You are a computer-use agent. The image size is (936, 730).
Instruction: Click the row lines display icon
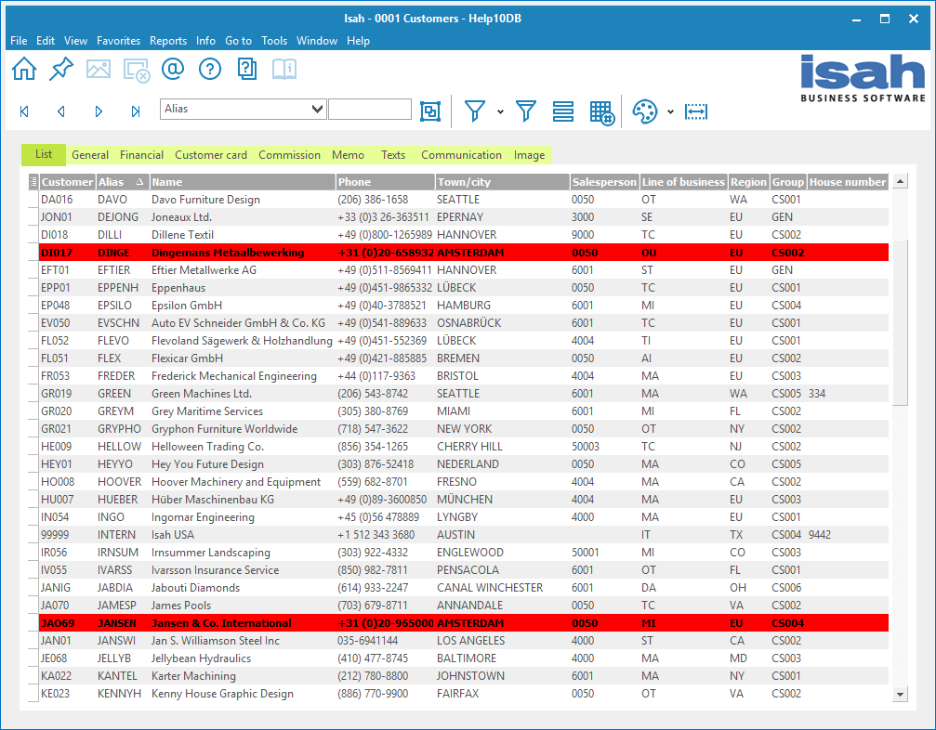coord(562,111)
